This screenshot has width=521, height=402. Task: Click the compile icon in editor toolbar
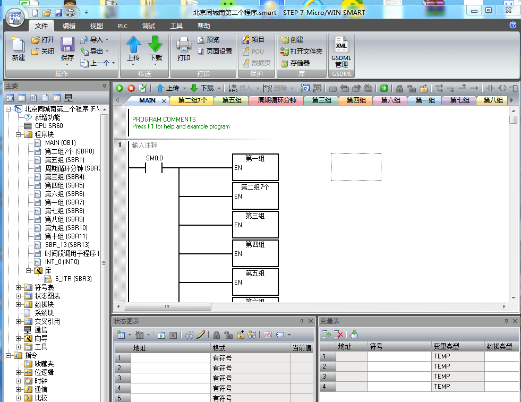click(142, 88)
